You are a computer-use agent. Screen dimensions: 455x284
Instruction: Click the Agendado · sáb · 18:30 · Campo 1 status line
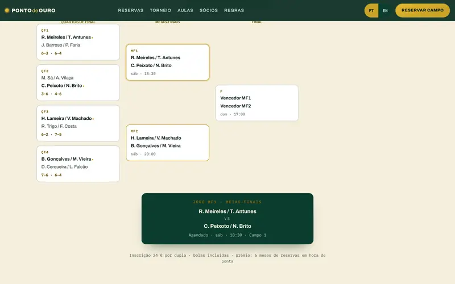click(227, 235)
